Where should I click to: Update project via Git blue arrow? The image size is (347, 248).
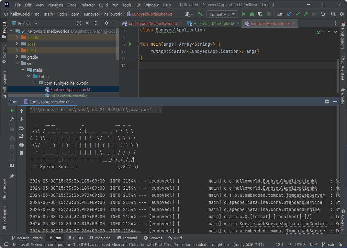point(289,14)
